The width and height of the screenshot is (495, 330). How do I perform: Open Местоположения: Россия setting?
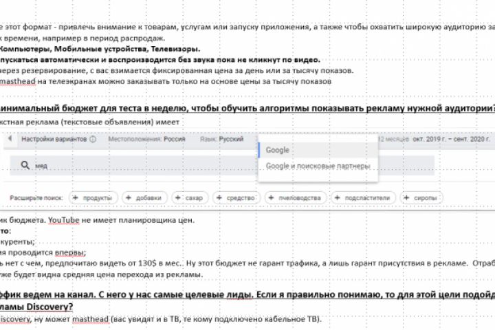[147, 139]
